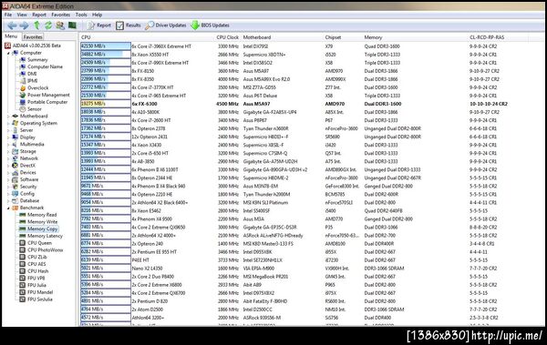Click the Report toolbar button
Screen dimensions: 547x345
coord(98,25)
